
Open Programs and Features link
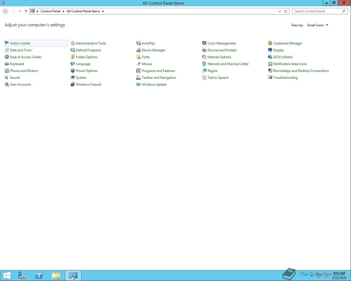(x=158, y=71)
